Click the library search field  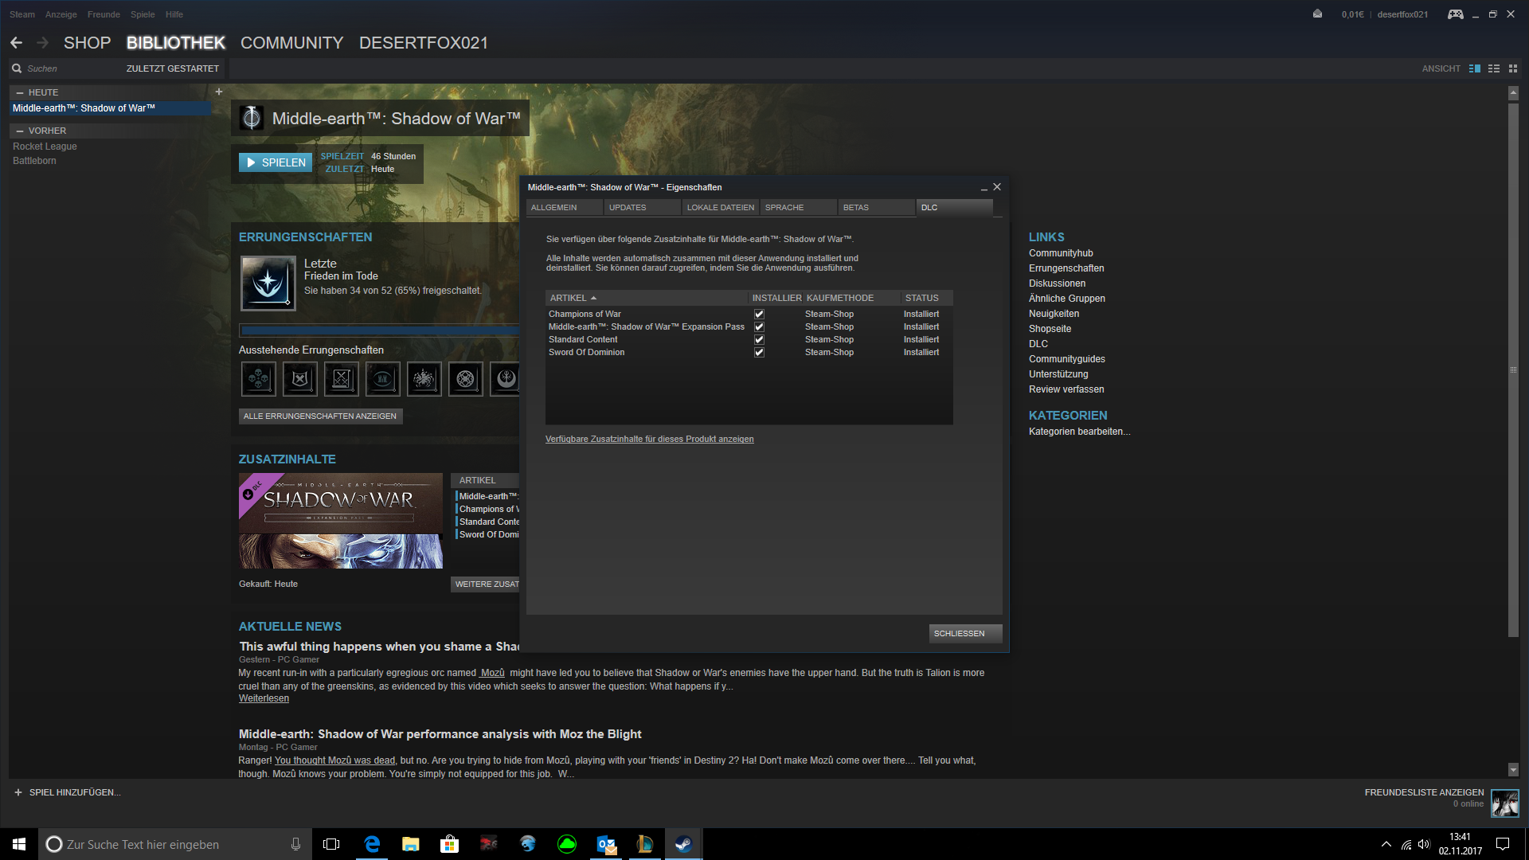click(x=68, y=68)
